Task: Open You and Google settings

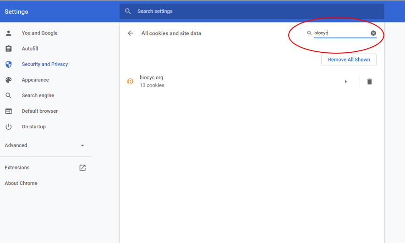Action: pyautogui.click(x=39, y=33)
